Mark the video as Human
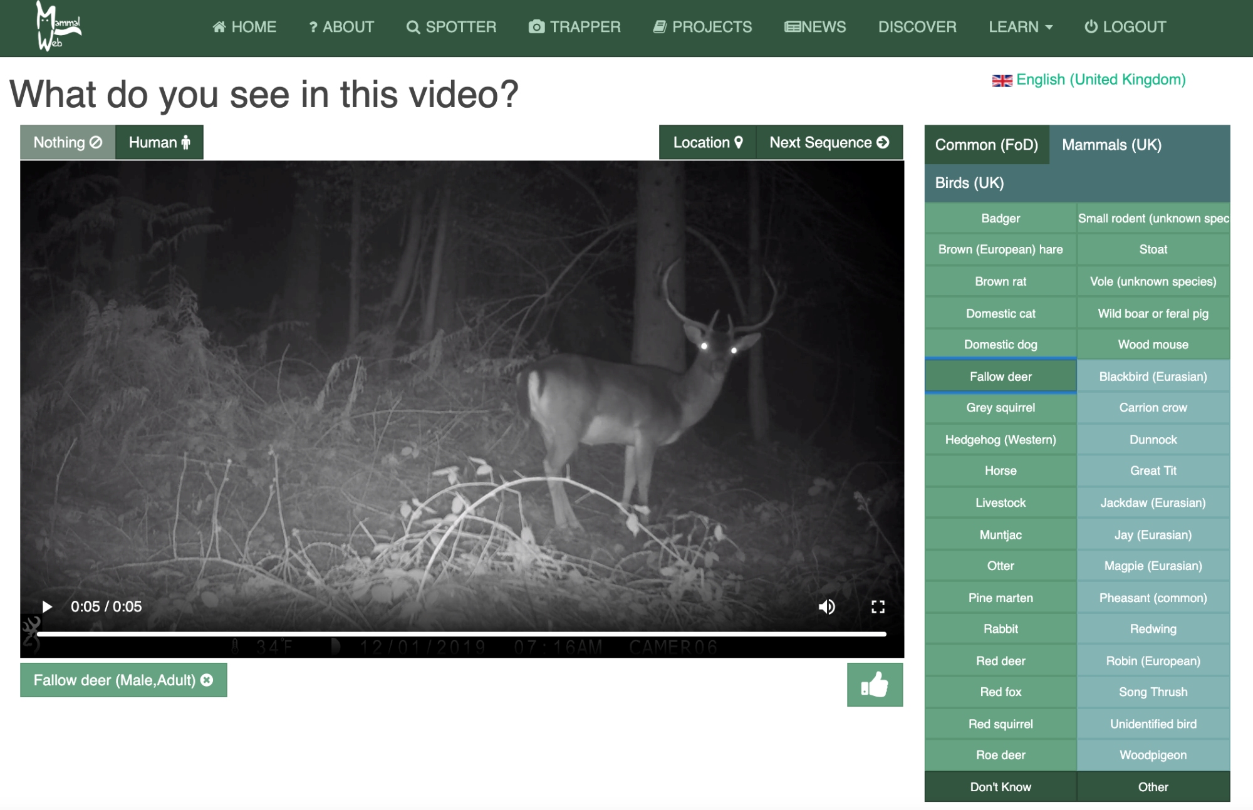1253x810 pixels. pyautogui.click(x=159, y=142)
